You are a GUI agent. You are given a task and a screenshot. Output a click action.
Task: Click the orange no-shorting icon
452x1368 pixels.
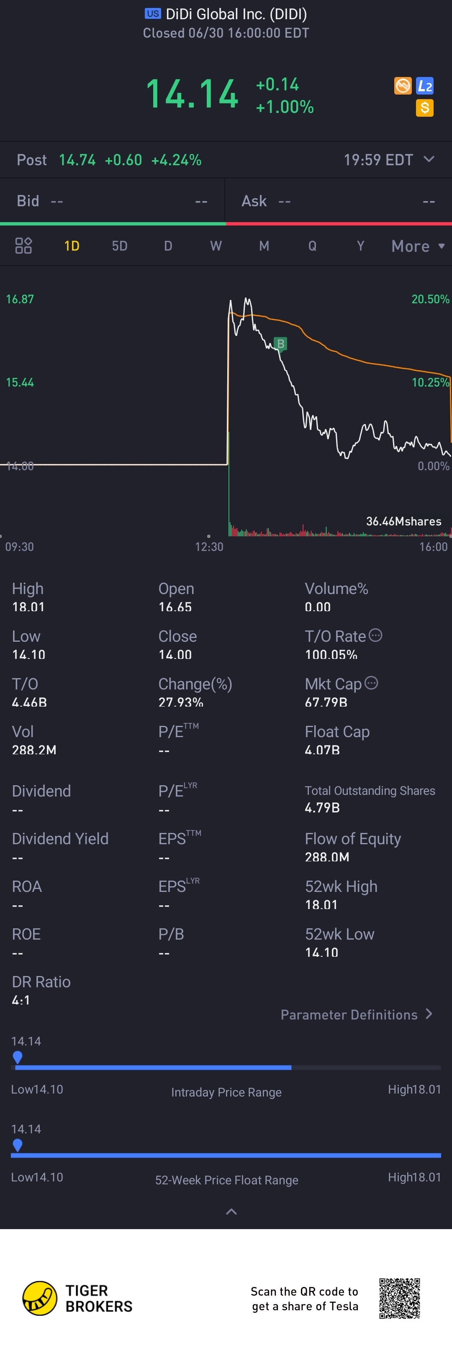[403, 85]
